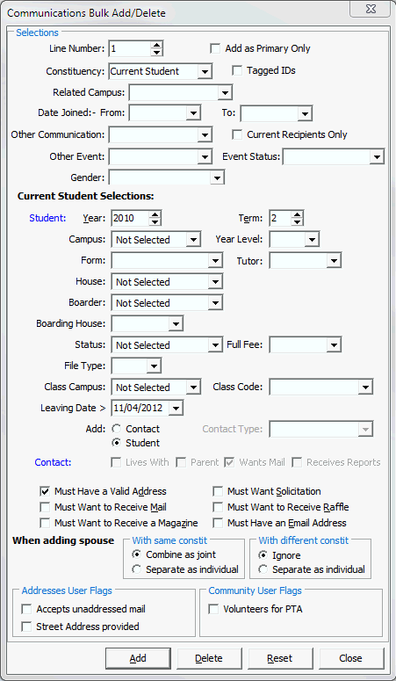Select the Student radio button for Add
This screenshot has height=681, width=396.
pyautogui.click(x=117, y=443)
